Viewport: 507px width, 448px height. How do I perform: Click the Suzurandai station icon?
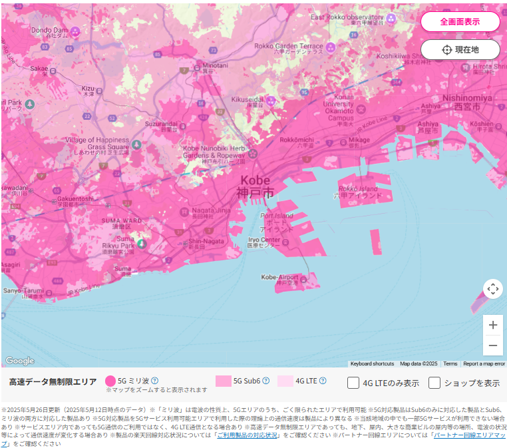point(183,126)
